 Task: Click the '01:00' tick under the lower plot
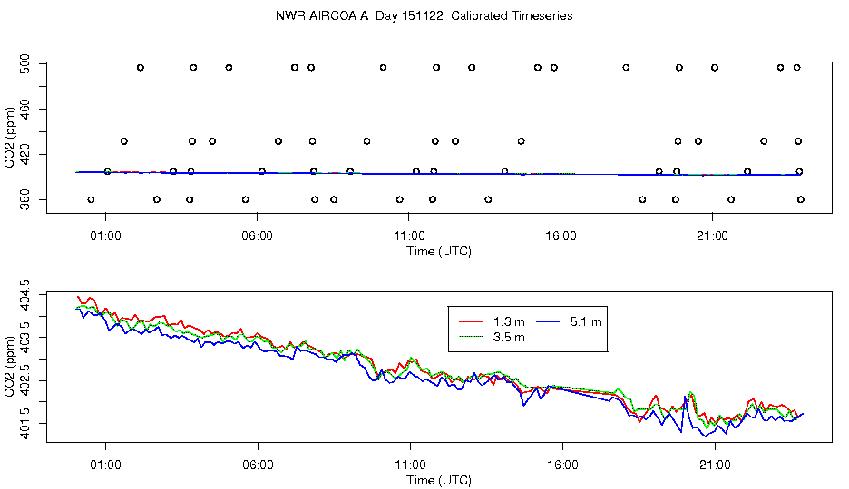pyautogui.click(x=105, y=465)
